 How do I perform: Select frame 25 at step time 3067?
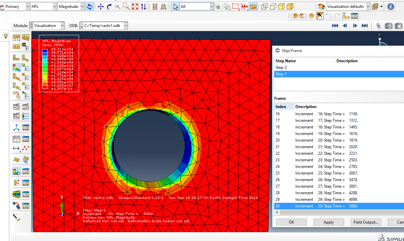click(x=316, y=173)
